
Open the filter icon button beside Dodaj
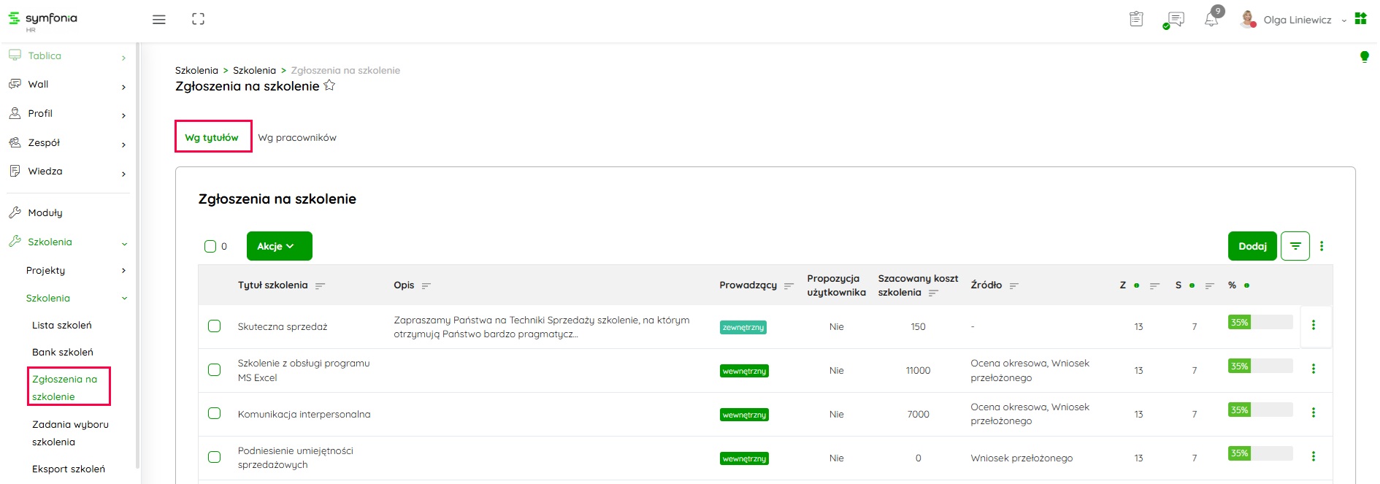click(x=1295, y=246)
